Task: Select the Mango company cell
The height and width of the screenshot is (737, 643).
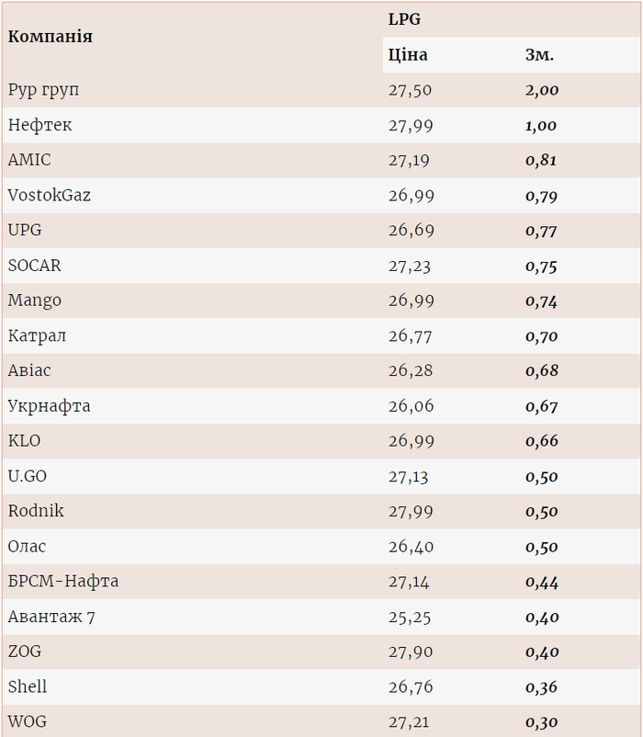Action: 35,300
